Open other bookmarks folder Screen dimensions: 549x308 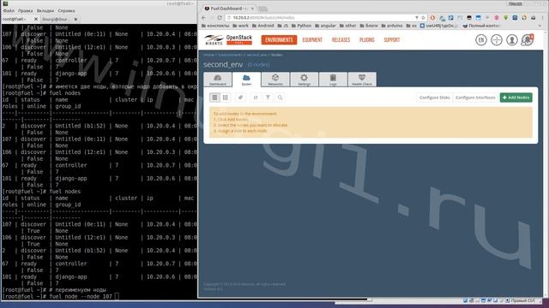pyautogui.click(x=347, y=26)
